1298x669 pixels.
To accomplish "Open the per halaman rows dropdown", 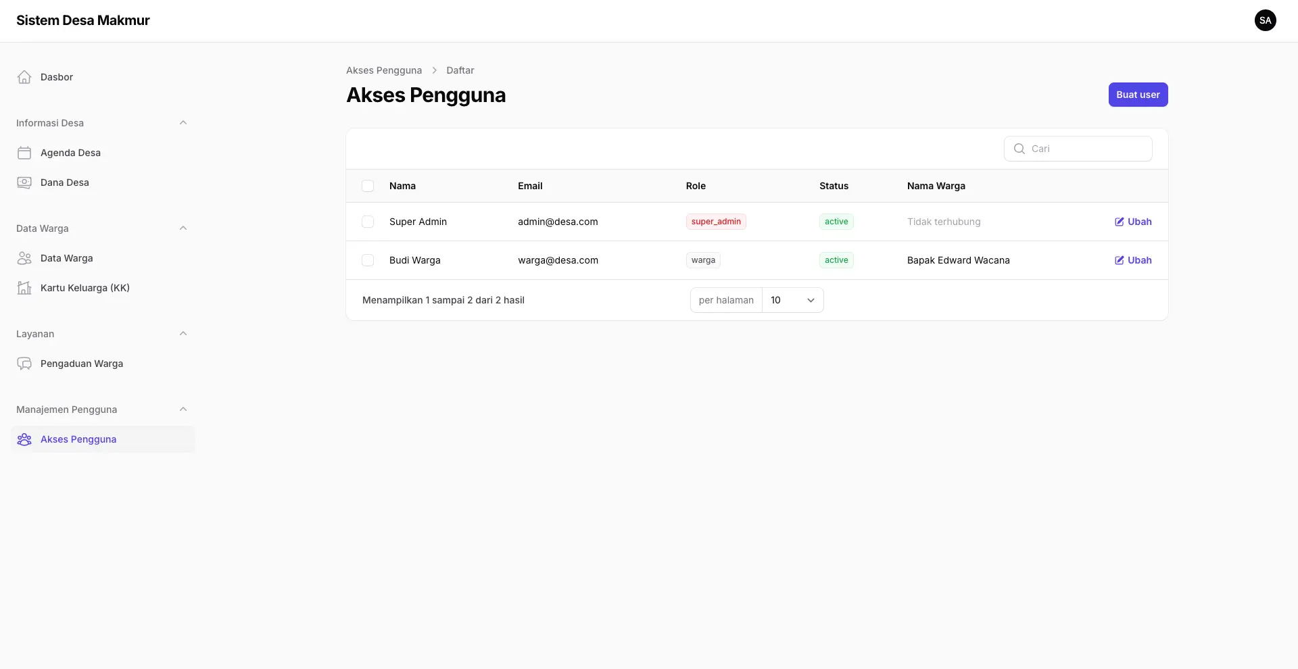I will [x=792, y=300].
